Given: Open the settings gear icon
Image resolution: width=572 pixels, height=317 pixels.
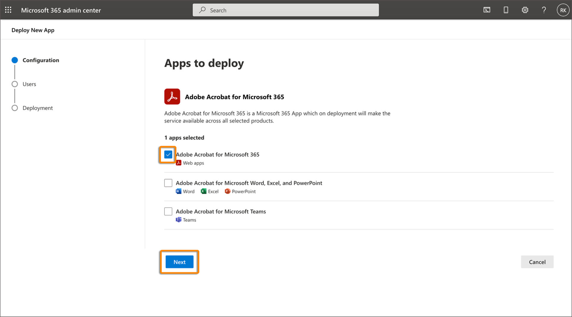Looking at the screenshot, I should pyautogui.click(x=525, y=10).
